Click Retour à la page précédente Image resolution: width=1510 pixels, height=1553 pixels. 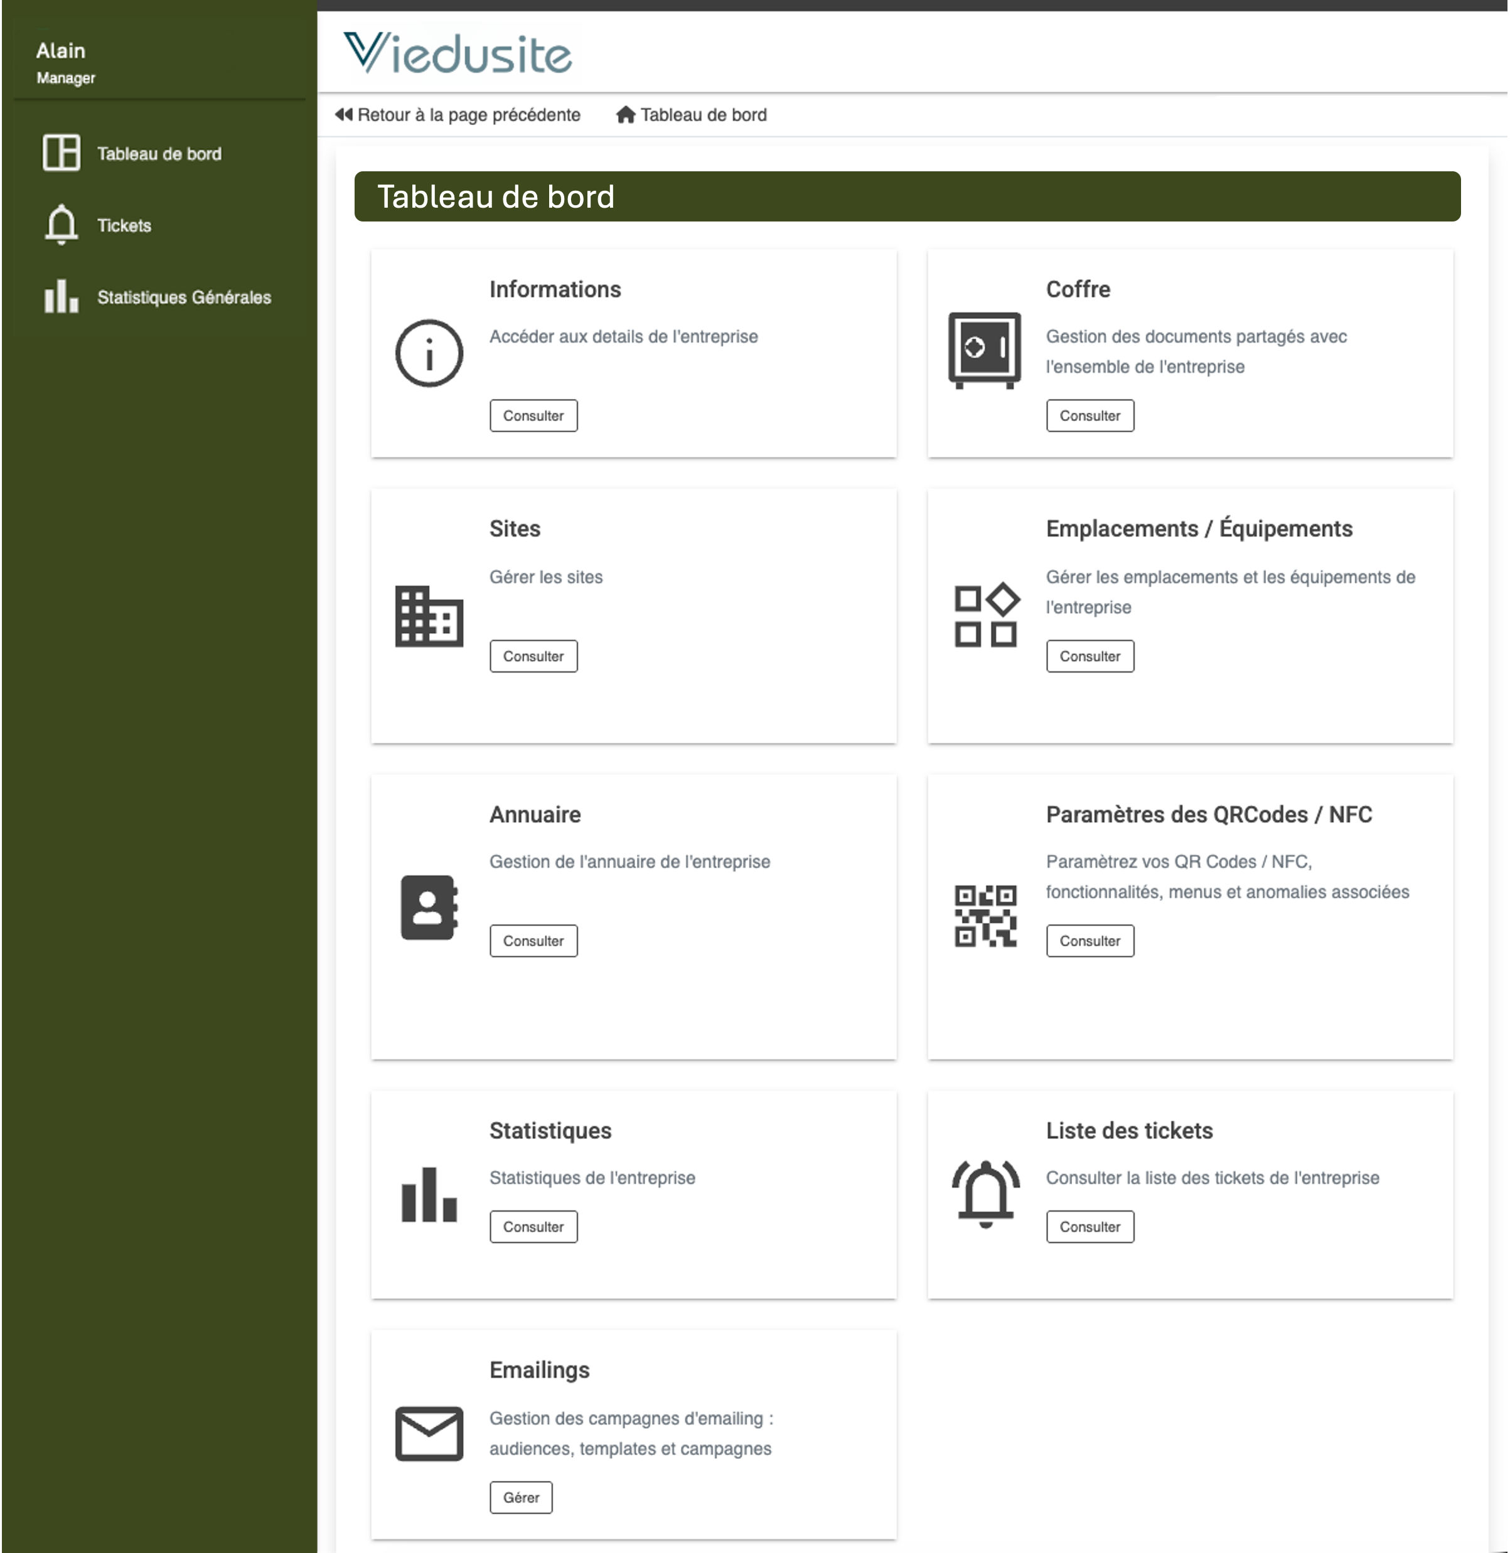458,115
